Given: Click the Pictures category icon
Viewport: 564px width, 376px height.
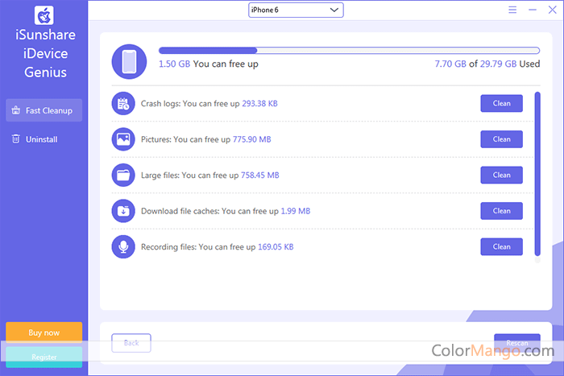Looking at the screenshot, I should (123, 139).
